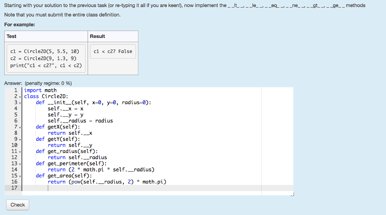The width and height of the screenshot is (386, 215).
Task: Click the 'c1 < c2? False' result cell
Action: coord(113,51)
